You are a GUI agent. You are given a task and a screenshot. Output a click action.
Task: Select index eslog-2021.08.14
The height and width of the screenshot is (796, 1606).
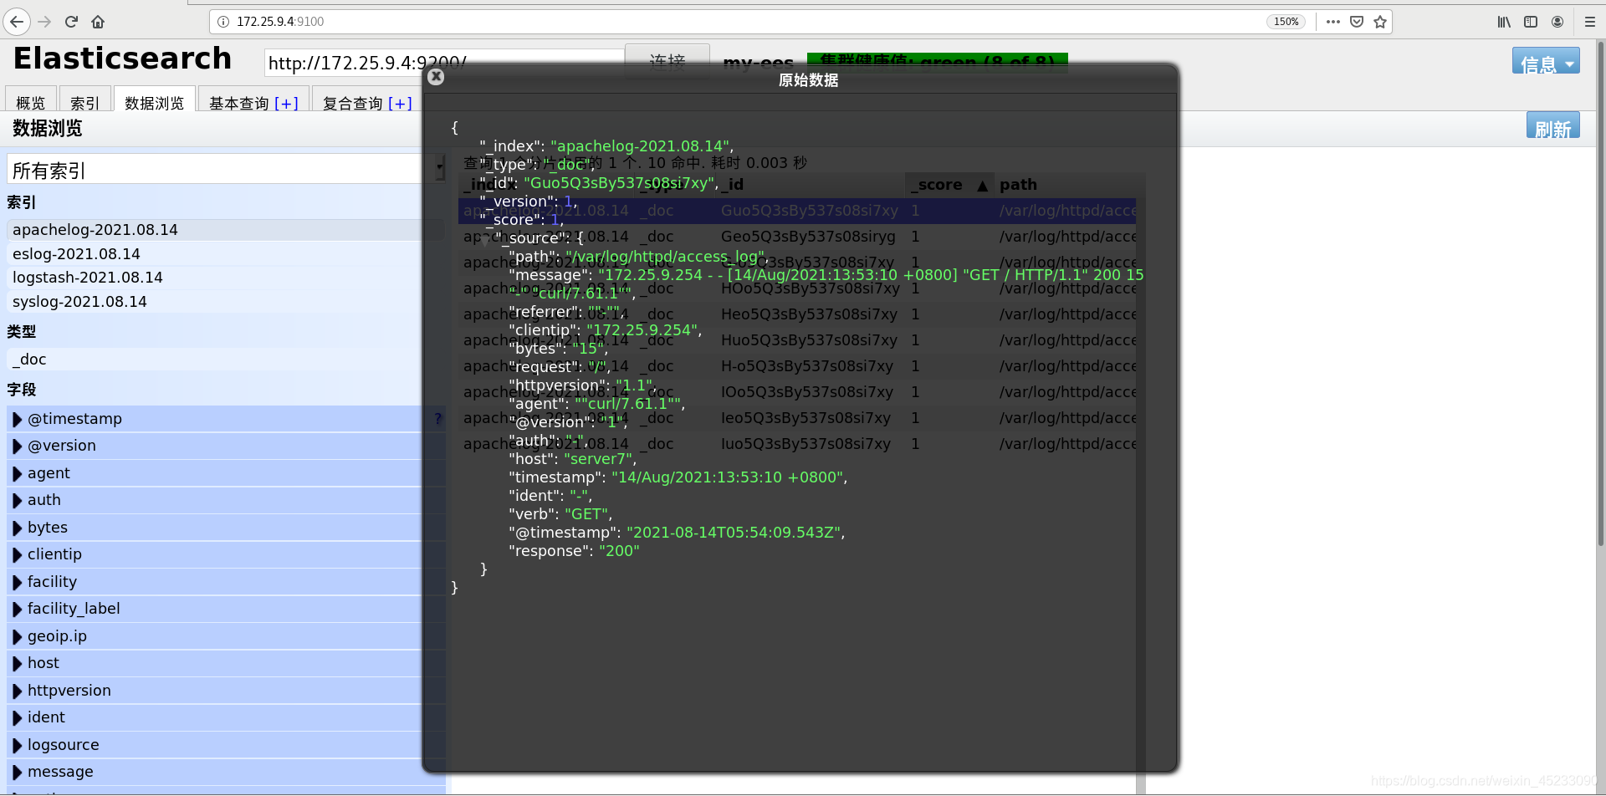(x=225, y=253)
